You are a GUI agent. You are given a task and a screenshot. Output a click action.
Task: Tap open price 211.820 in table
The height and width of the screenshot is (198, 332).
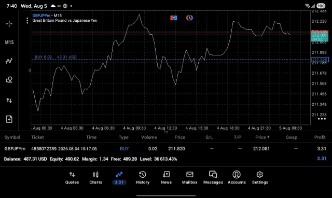coord(176,149)
